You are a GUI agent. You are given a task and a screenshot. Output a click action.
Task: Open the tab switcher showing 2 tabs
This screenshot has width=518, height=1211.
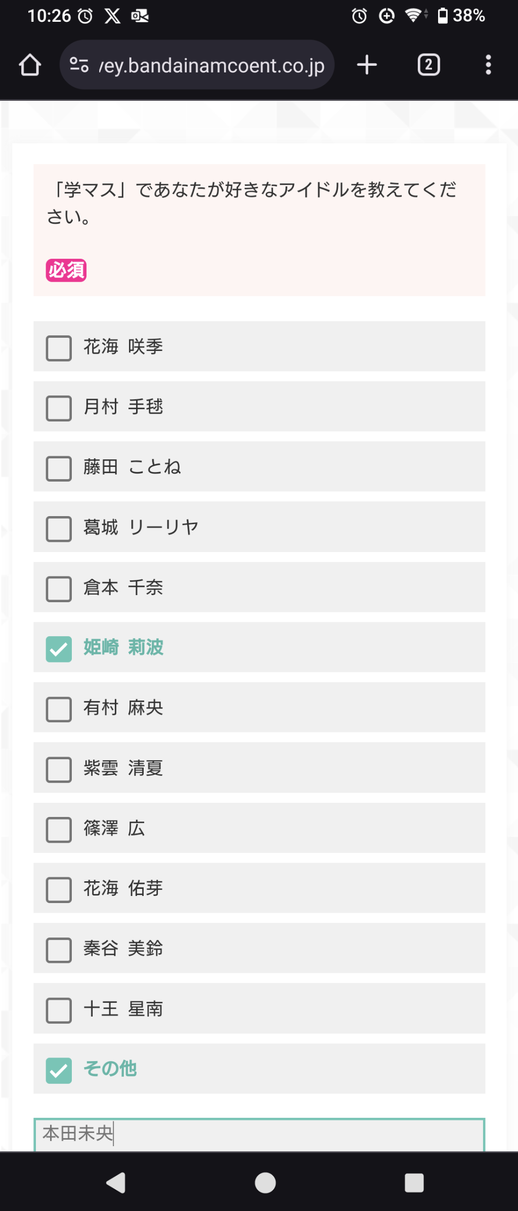(428, 65)
